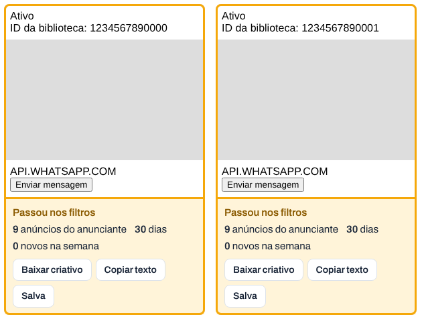The height and width of the screenshot is (315, 422).
Task: Click '0 novos na semana' in right card
Action: click(x=267, y=246)
